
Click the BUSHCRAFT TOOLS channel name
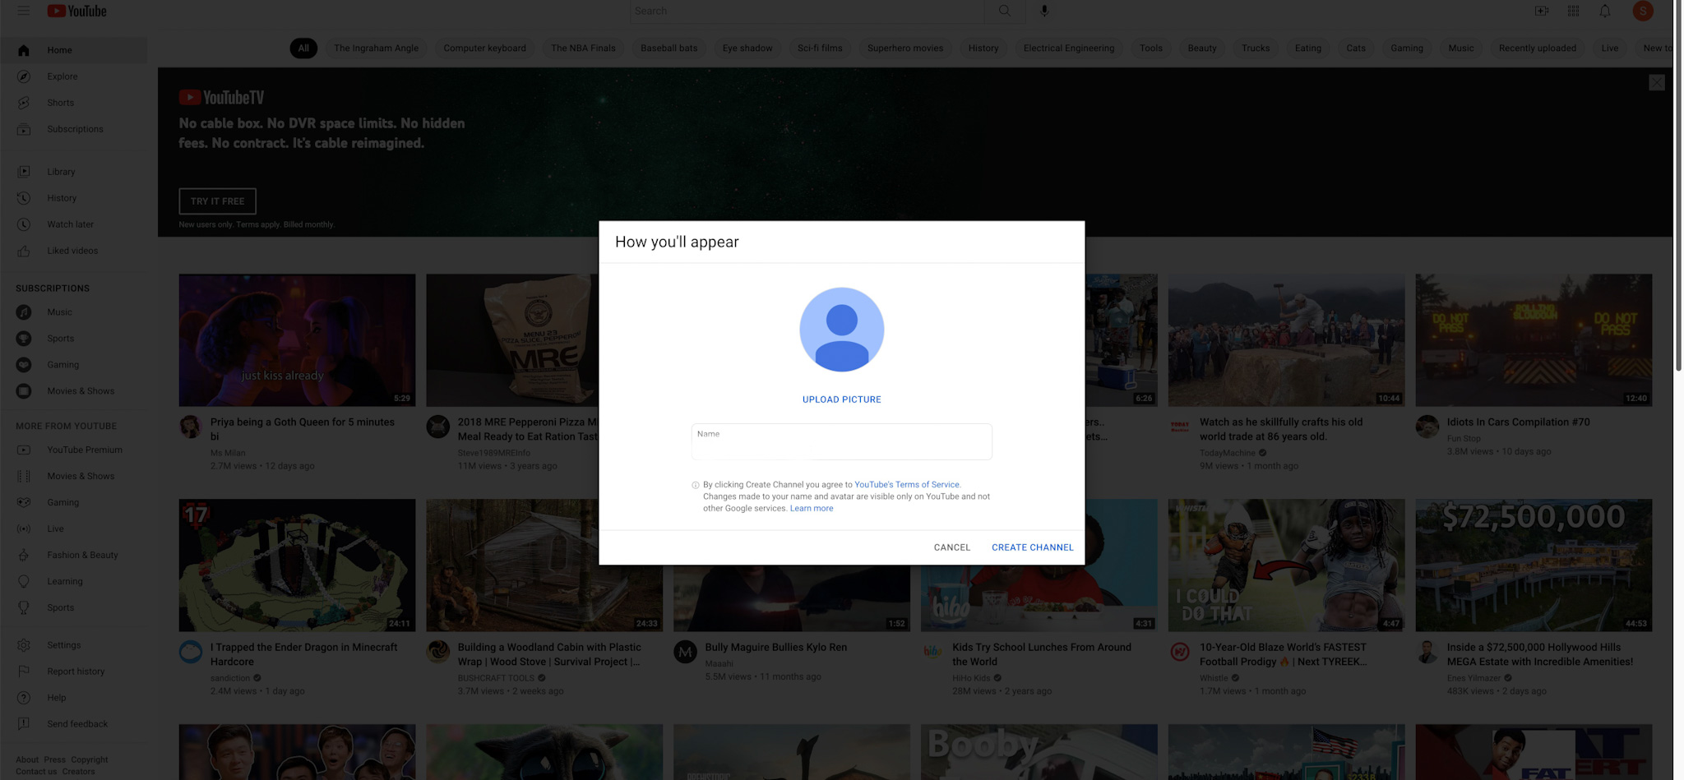[496, 679]
